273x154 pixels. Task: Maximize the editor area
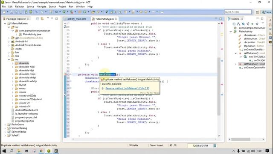pos(221,19)
